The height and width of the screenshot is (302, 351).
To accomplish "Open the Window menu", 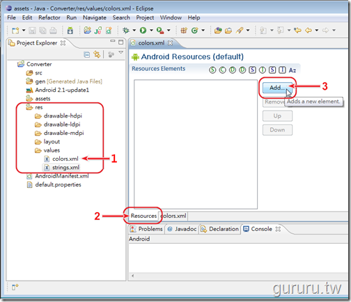I will pos(171,17).
